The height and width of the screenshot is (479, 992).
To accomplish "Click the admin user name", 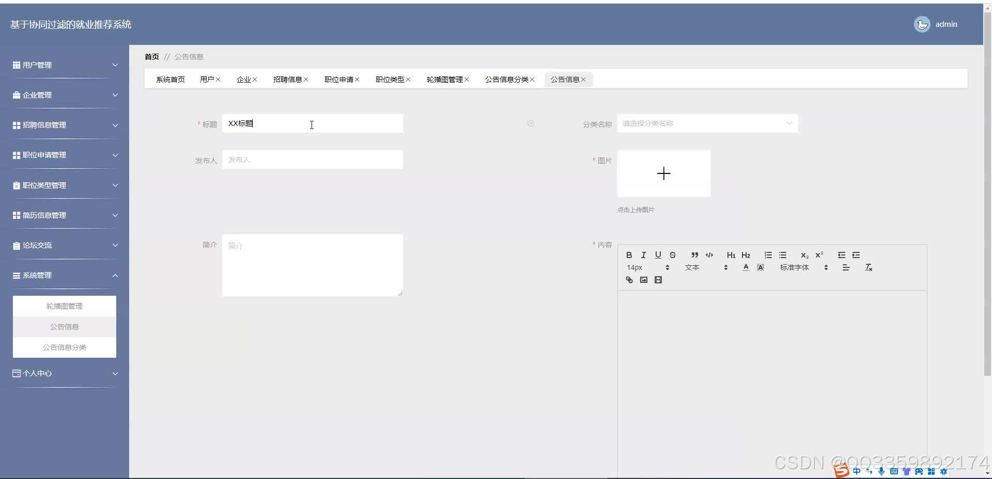I will [x=946, y=24].
